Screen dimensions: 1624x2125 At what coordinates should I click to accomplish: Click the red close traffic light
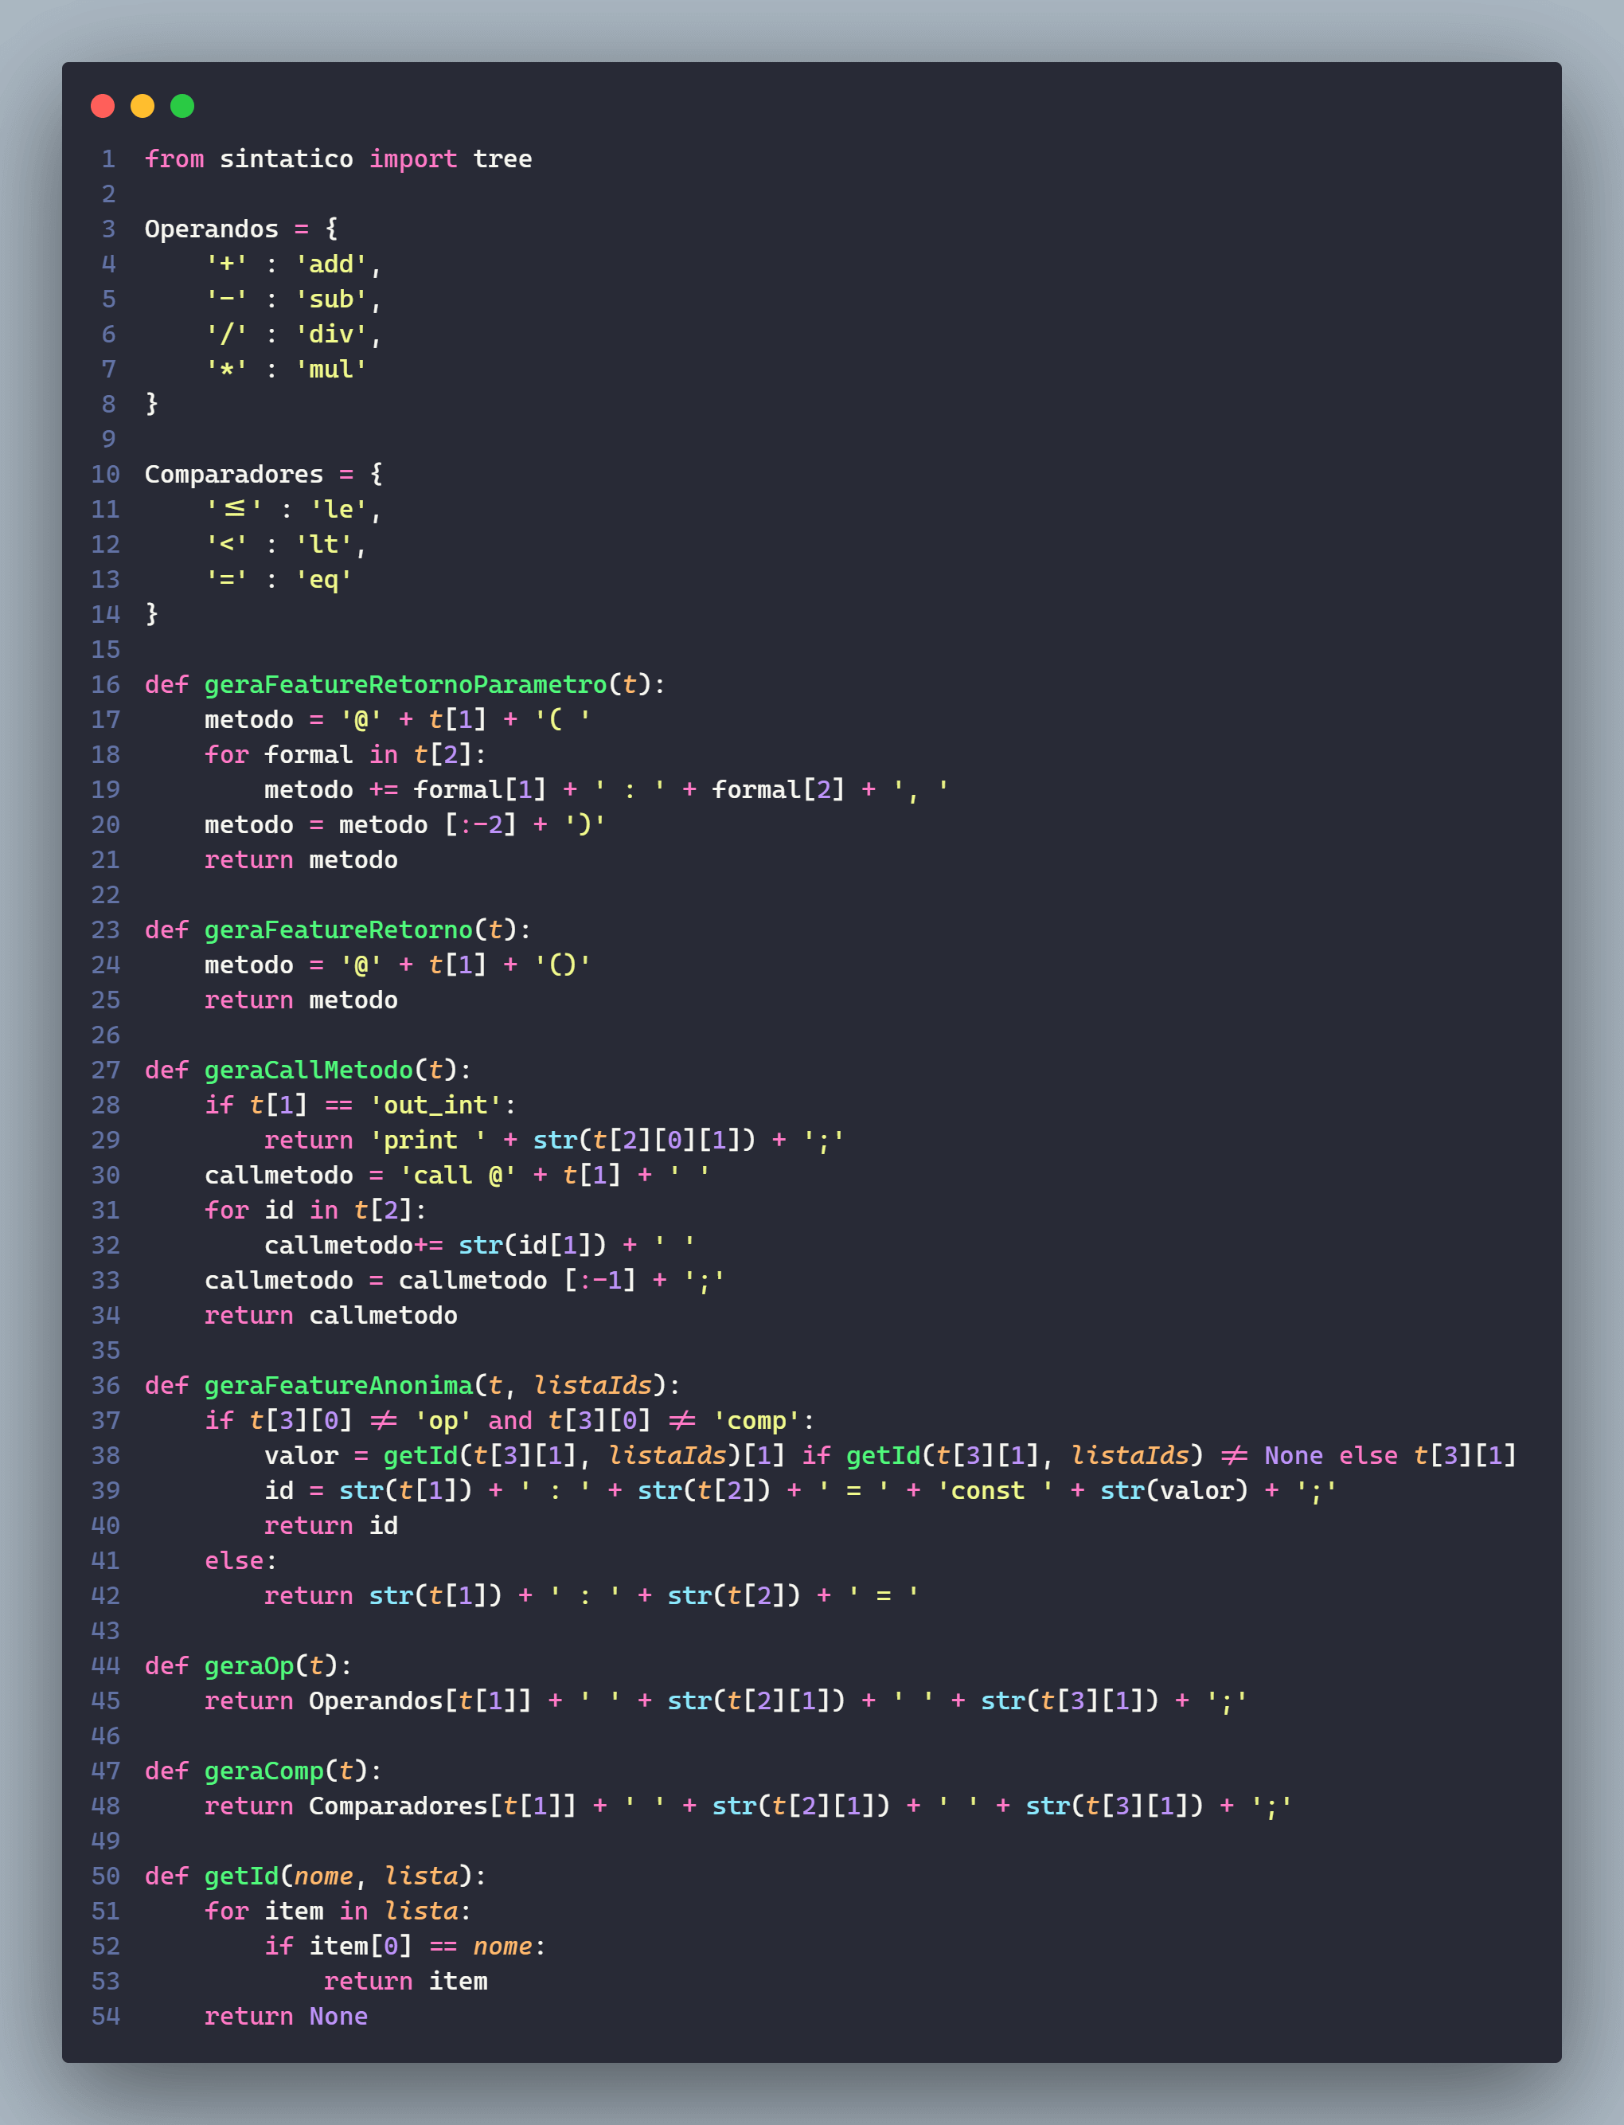coord(103,107)
